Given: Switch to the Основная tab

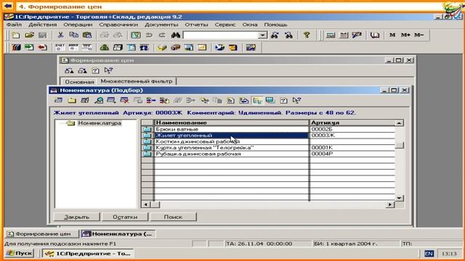Looking at the screenshot, I should tap(79, 81).
